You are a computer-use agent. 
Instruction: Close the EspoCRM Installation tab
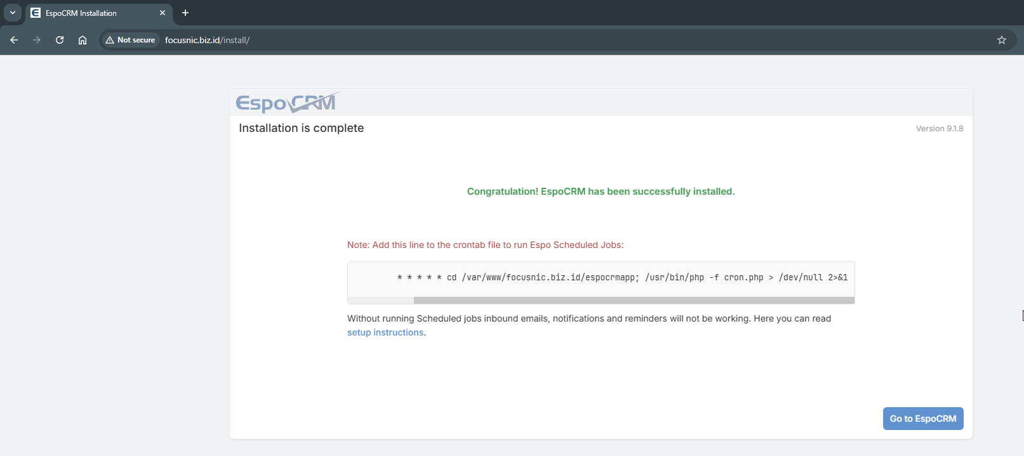(163, 13)
